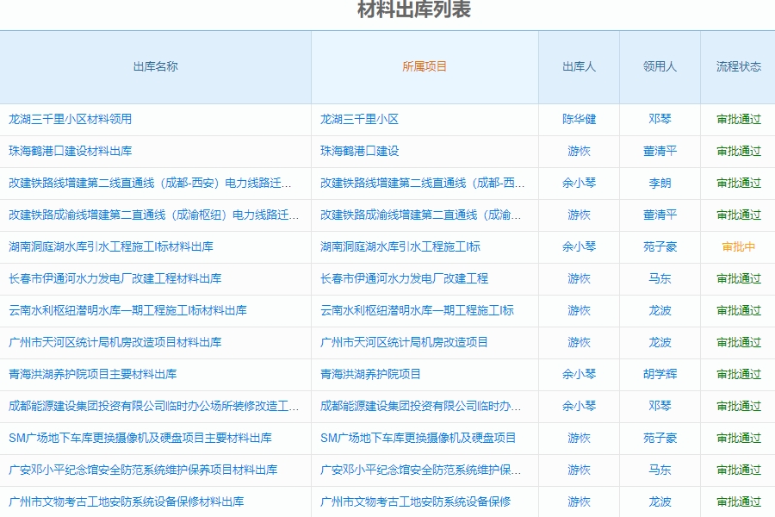Select 游恢 in 广州市天河区 row

point(579,342)
